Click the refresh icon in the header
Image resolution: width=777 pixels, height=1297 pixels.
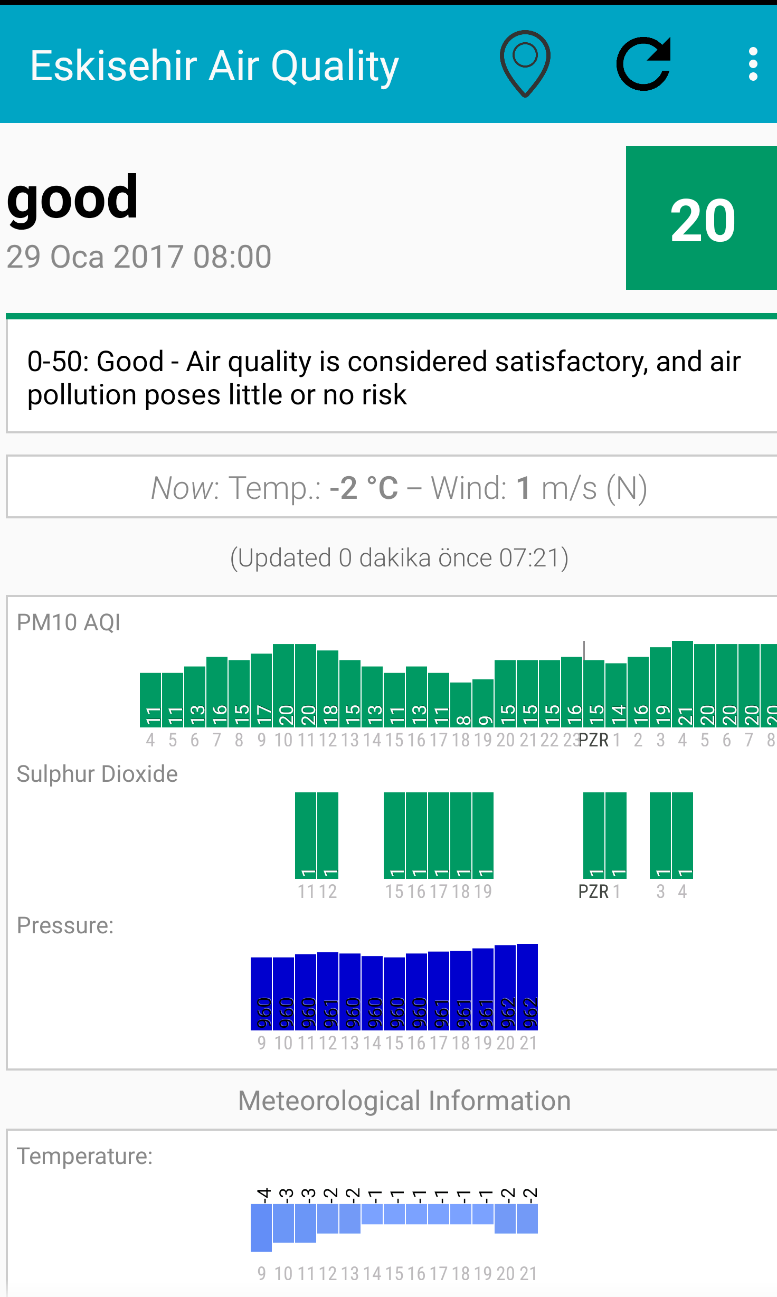pyautogui.click(x=644, y=64)
